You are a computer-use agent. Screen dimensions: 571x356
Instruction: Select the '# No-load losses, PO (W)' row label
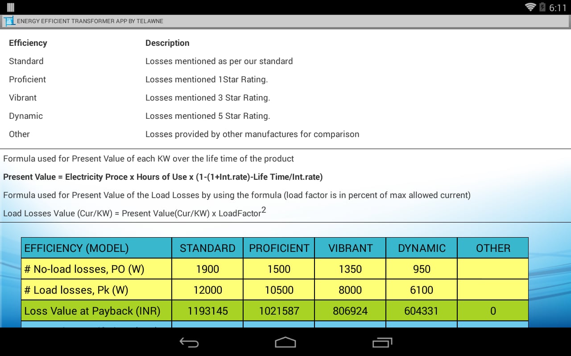click(96, 269)
